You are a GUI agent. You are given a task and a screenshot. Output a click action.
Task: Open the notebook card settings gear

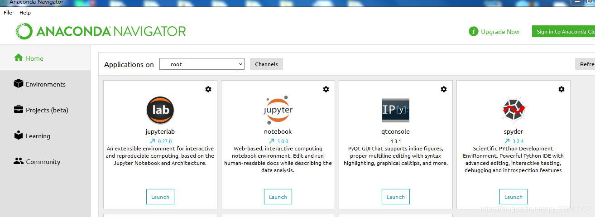coord(326,89)
